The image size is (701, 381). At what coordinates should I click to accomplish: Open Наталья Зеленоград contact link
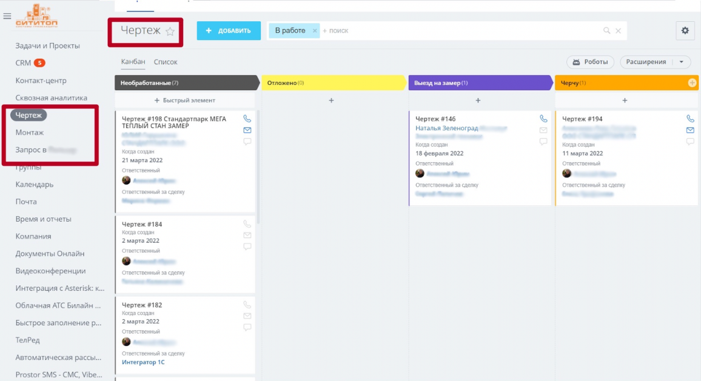tap(447, 128)
